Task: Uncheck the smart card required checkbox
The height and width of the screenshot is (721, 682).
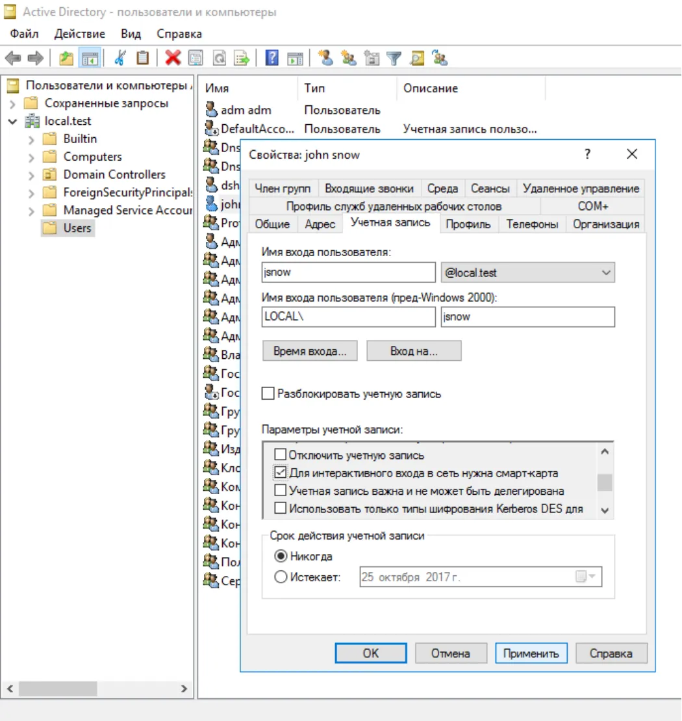Action: click(x=280, y=473)
